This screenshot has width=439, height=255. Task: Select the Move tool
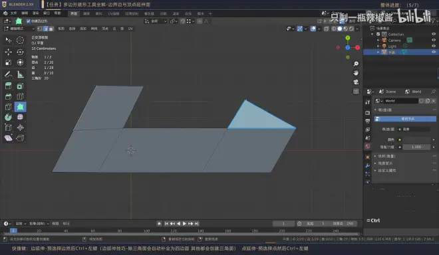[x=9, y=52]
